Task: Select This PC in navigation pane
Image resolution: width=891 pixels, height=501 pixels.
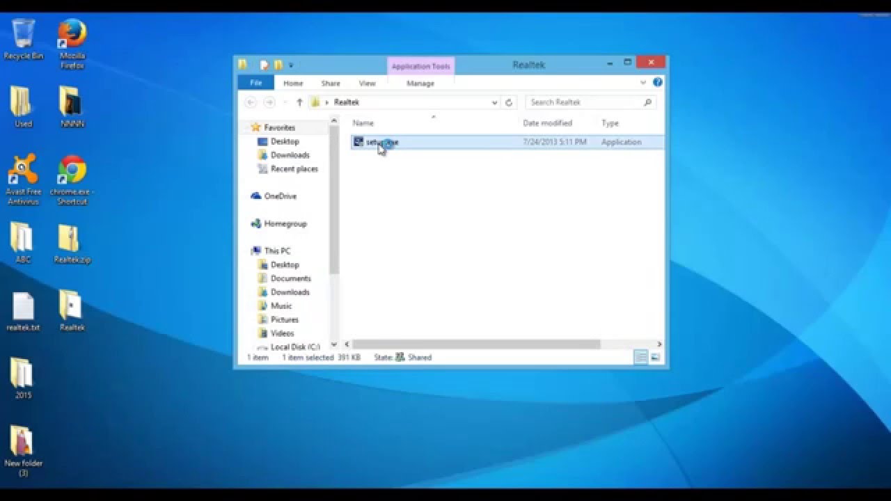Action: (277, 251)
